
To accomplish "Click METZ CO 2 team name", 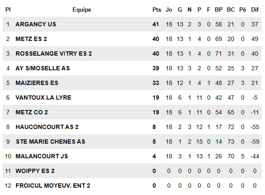I will tap(32, 112).
